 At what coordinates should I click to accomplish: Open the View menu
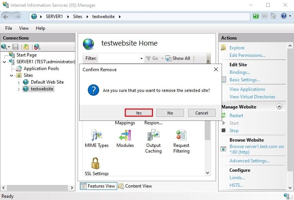tap(24, 28)
